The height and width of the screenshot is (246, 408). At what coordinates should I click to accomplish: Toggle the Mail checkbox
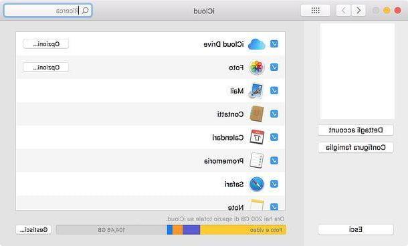click(274, 90)
